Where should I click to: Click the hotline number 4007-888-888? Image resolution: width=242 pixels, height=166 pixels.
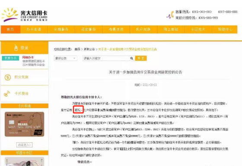(x=228, y=12)
